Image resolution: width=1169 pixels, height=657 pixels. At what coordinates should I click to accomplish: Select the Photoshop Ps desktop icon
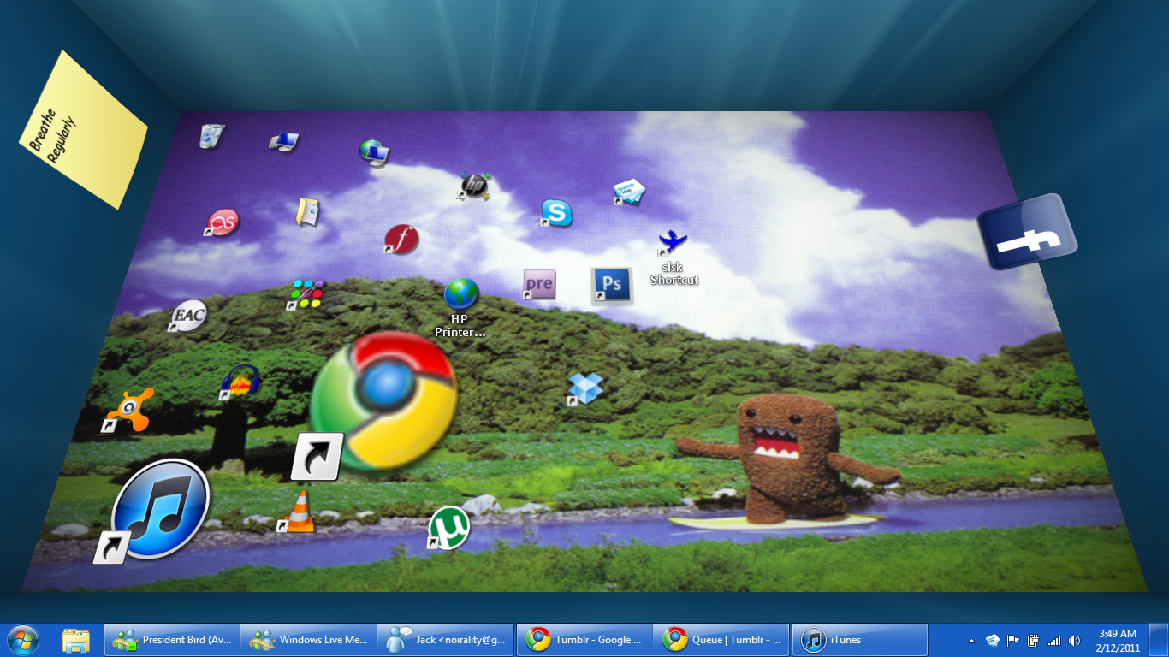pos(611,285)
